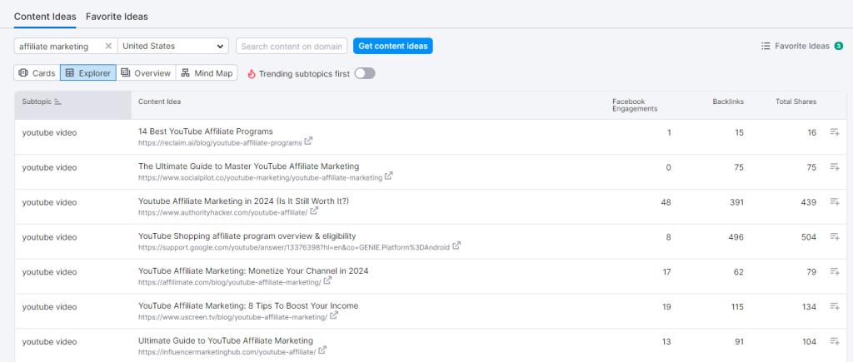The width and height of the screenshot is (853, 362).
Task: Sort by Facebook Engagements column header
Action: 635,105
